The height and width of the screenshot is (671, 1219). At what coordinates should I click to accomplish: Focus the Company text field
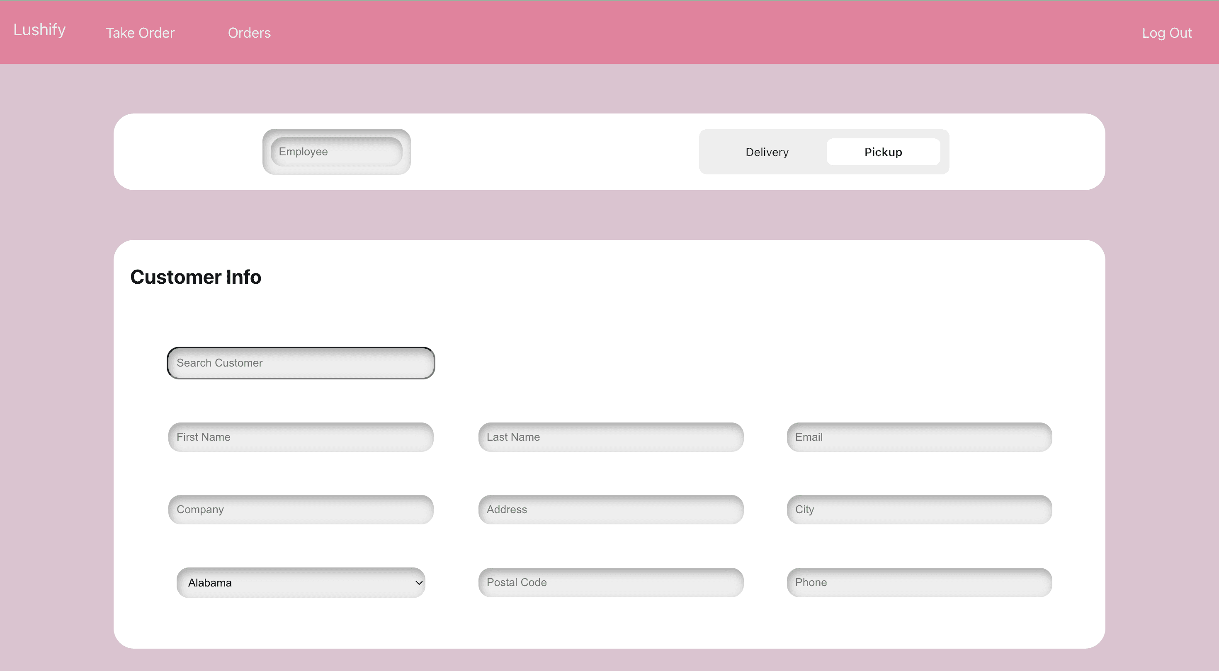click(x=301, y=509)
